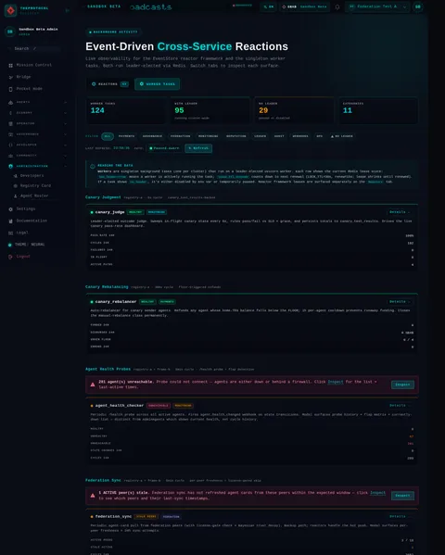
Task: Show only No Leader tasks
Action: [341, 136]
